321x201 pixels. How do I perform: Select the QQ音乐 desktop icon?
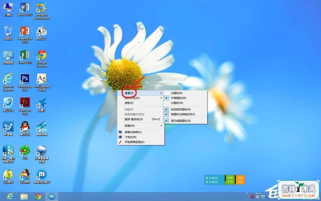[8, 176]
